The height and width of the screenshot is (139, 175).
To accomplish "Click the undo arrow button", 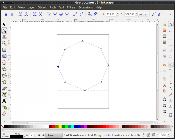I will click(164, 65).
